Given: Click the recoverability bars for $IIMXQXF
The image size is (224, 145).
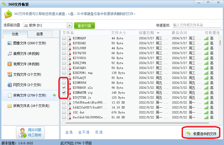Looking at the screenshot, I should tap(206, 38).
